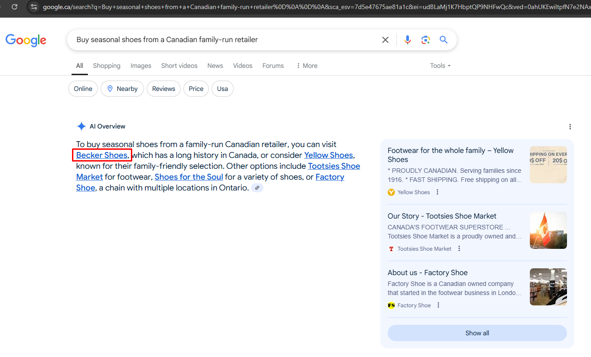Open three-dot menu beside Tootsies Shoe Market
Image resolution: width=591 pixels, height=357 pixels.
pyautogui.click(x=459, y=249)
